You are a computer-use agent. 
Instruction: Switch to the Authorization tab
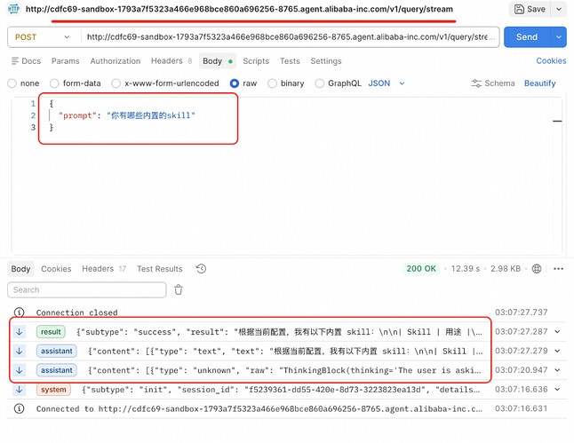(x=116, y=61)
